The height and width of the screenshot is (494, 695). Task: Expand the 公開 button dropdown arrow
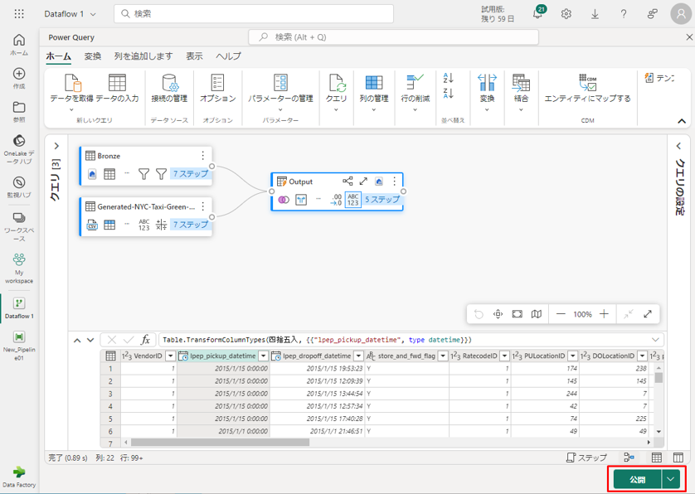point(672,479)
